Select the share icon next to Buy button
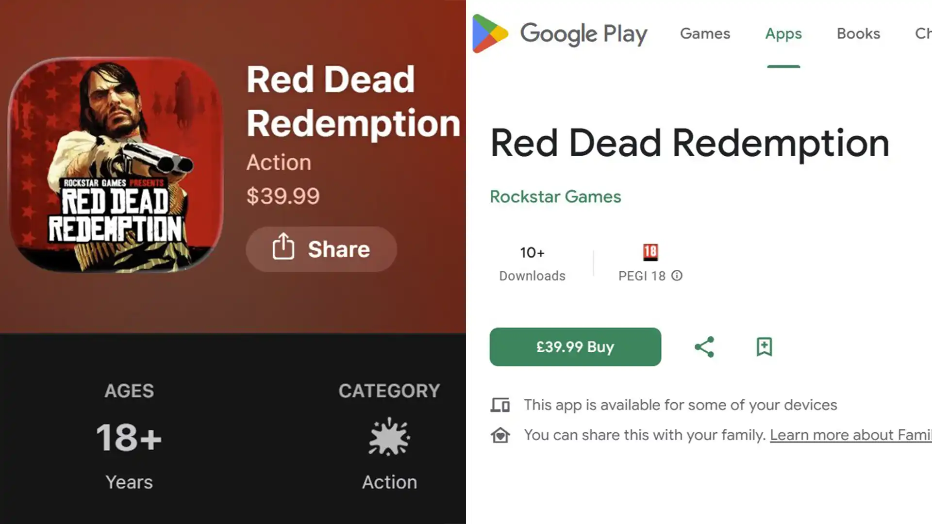 704,346
